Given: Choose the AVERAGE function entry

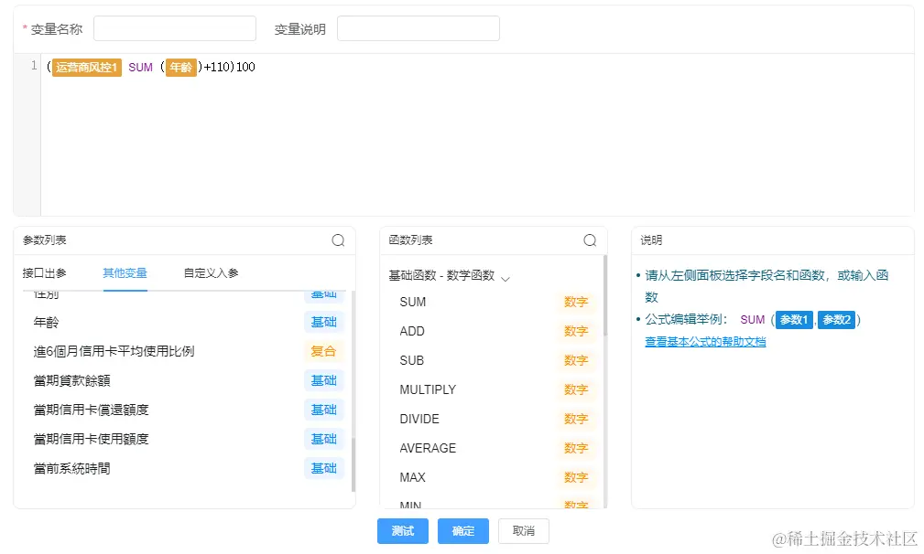Looking at the screenshot, I should [428, 448].
